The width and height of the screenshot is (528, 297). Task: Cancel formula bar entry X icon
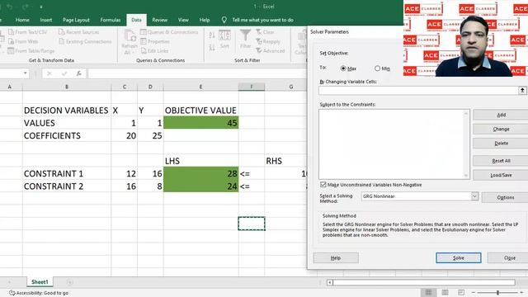pos(49,73)
